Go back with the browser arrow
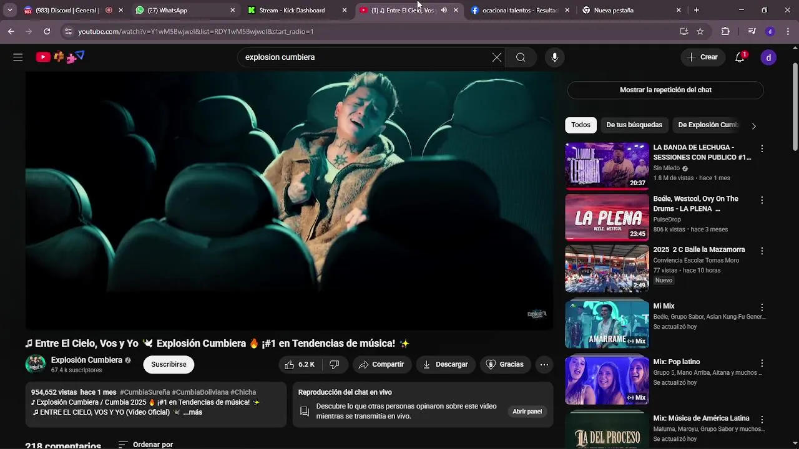This screenshot has width=799, height=449. click(11, 31)
